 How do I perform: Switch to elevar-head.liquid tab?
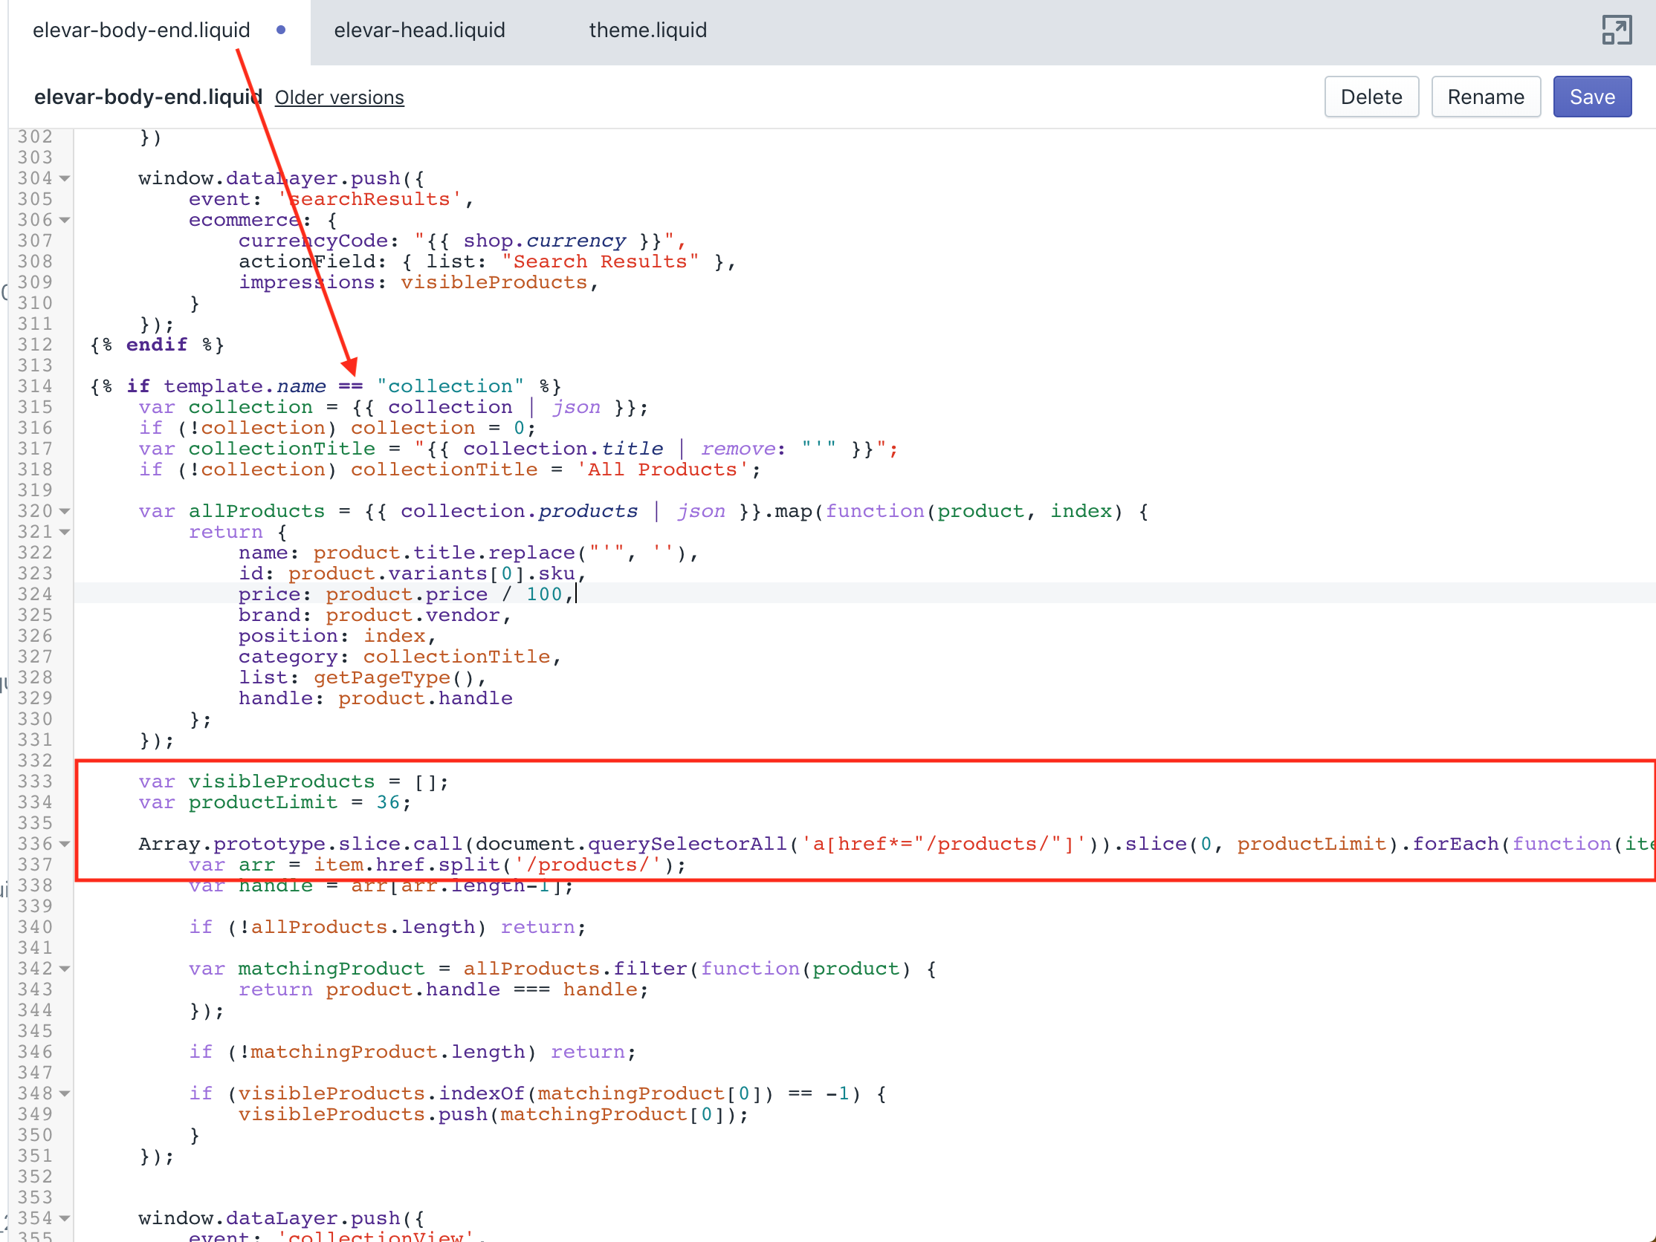tap(419, 30)
